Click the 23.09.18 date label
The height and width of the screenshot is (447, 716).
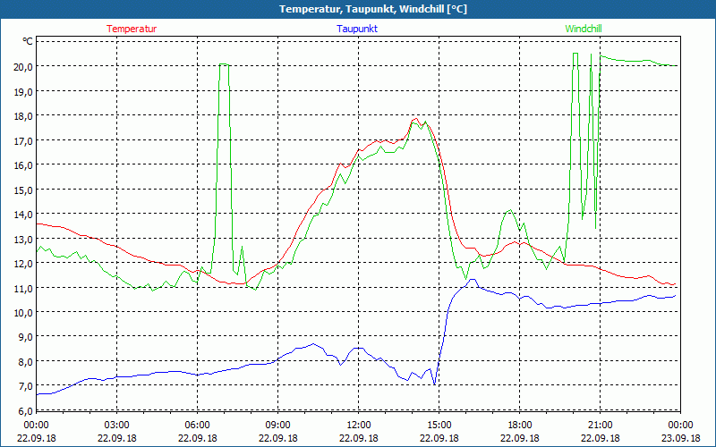pyautogui.click(x=680, y=438)
